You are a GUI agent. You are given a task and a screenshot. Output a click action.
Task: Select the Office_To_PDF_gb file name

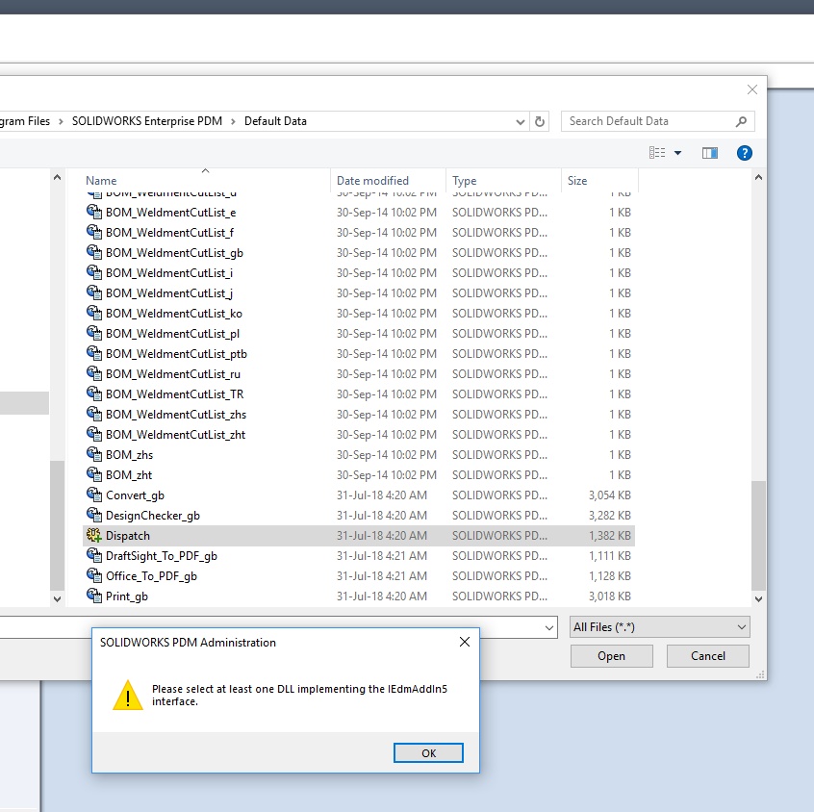pyautogui.click(x=152, y=576)
